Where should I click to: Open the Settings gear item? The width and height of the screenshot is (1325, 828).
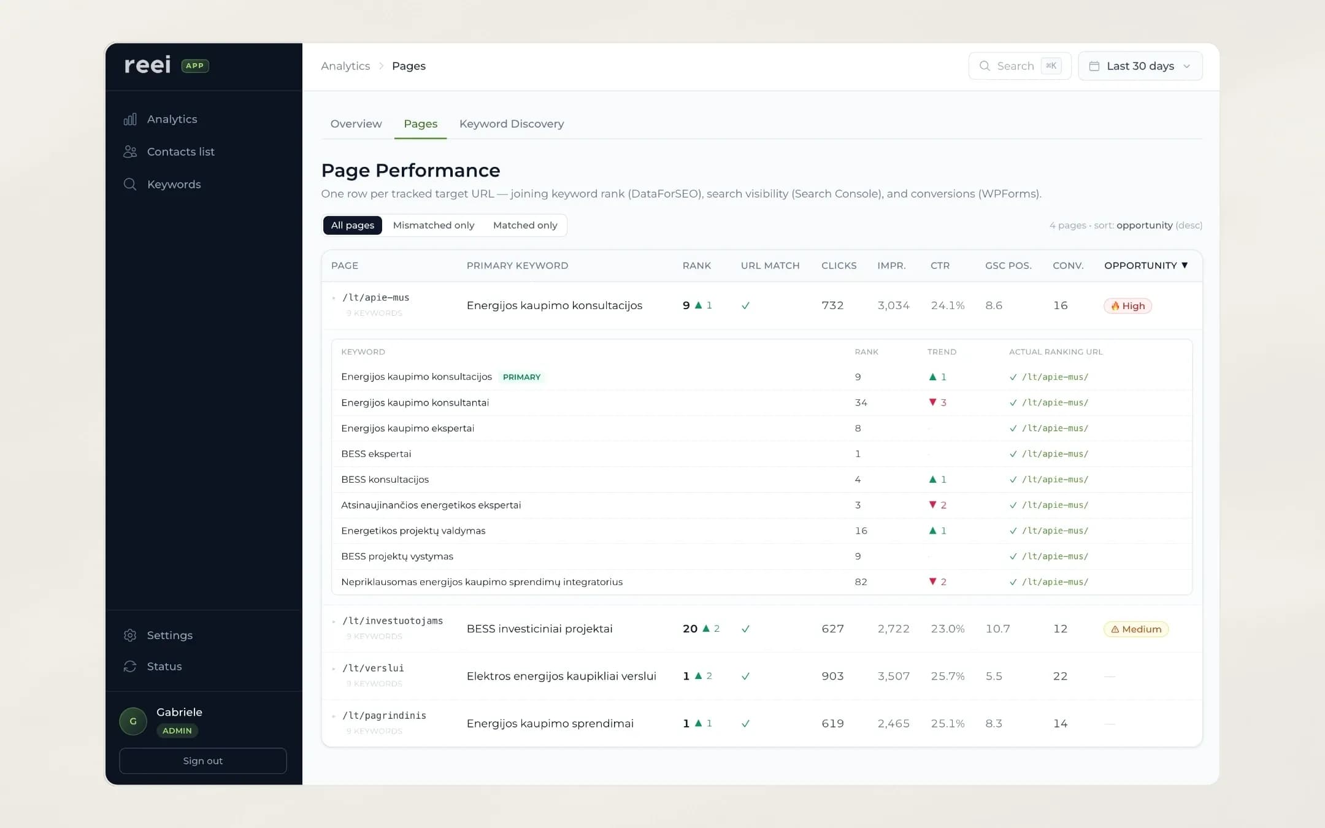[x=158, y=635]
